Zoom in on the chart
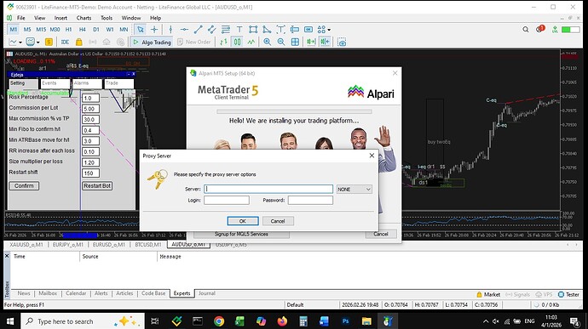 point(267,42)
